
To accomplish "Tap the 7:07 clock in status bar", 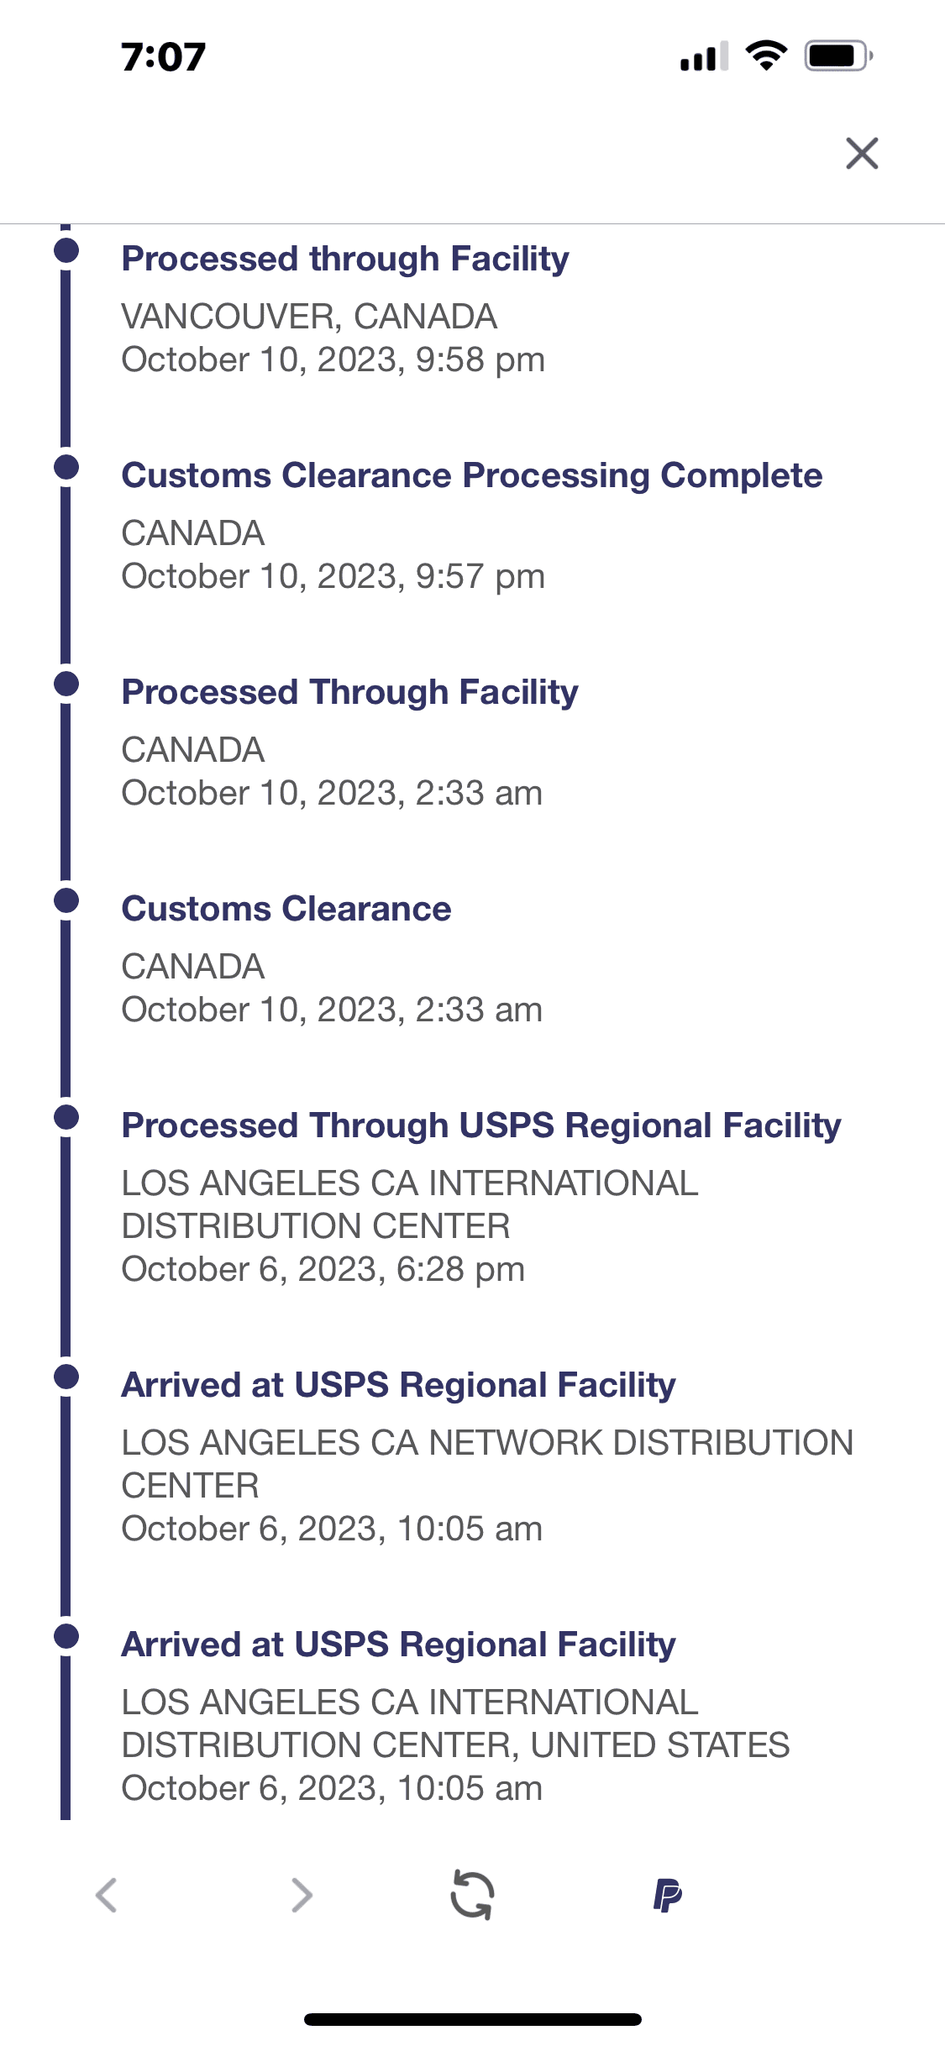I will point(163,57).
